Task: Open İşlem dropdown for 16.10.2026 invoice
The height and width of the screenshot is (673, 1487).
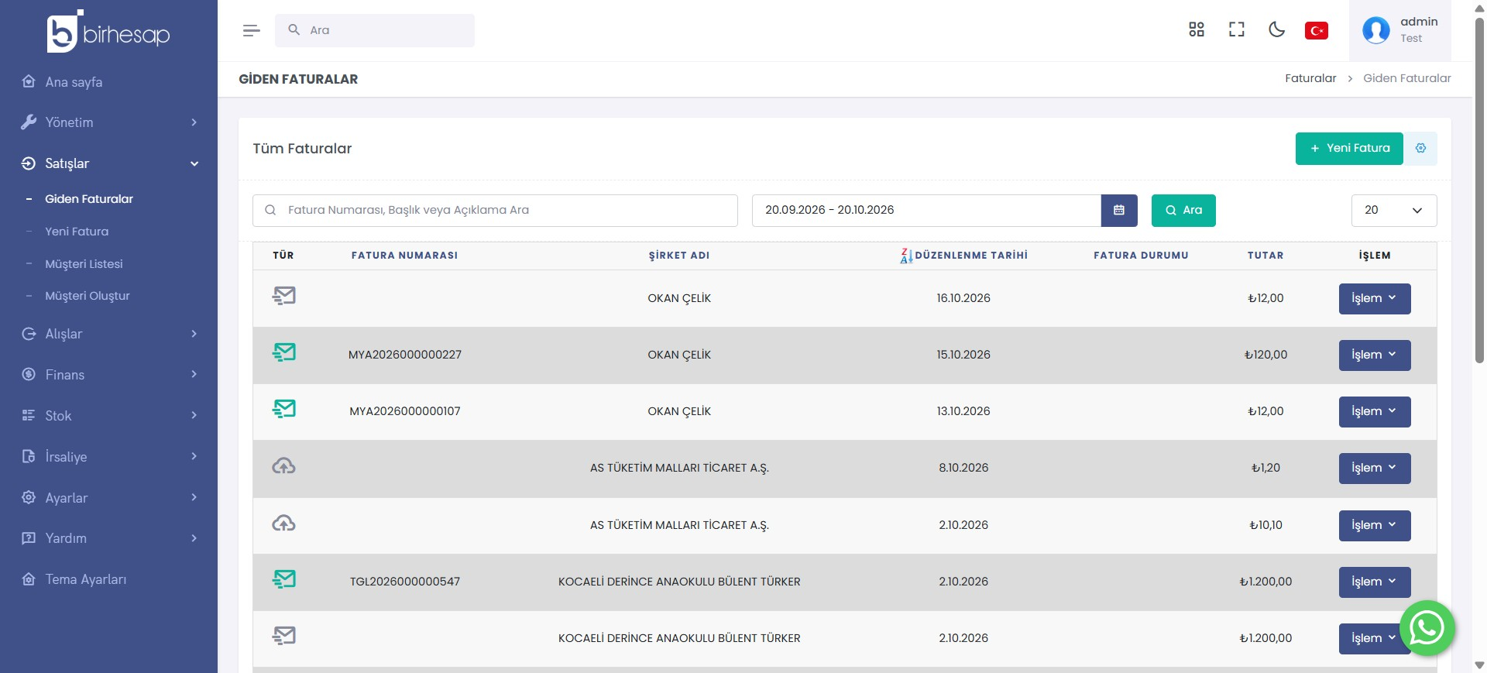Action: [1375, 299]
